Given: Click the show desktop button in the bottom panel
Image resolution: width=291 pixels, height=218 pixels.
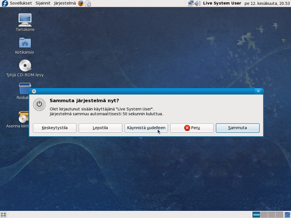Looking at the screenshot, I should [3, 215].
